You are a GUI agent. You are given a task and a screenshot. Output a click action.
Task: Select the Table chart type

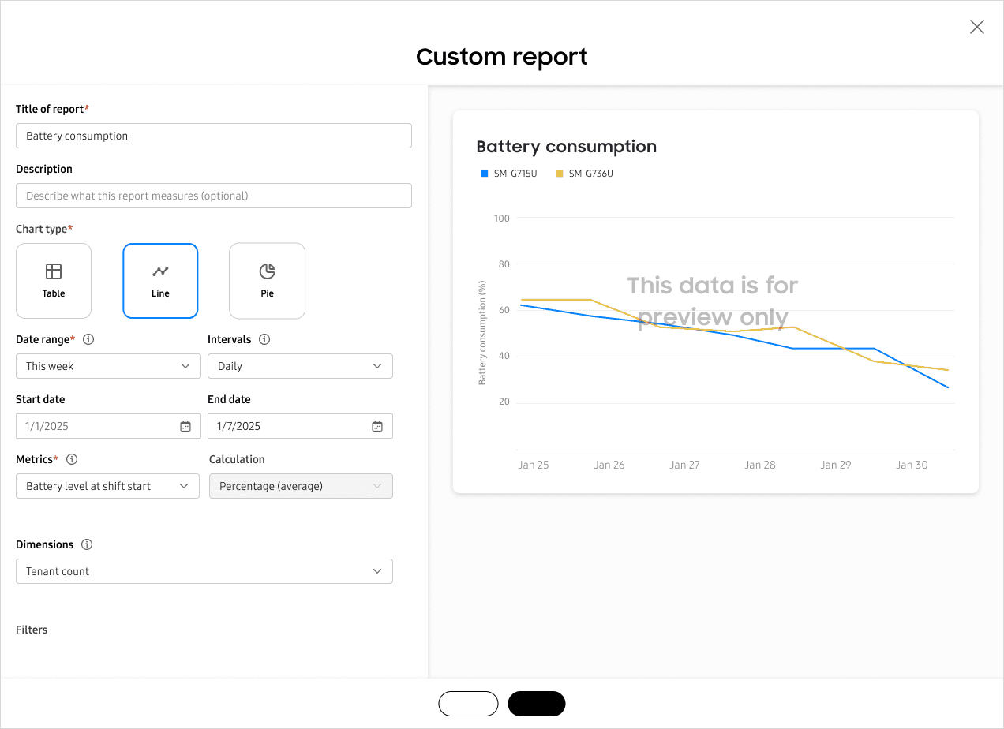coord(54,281)
